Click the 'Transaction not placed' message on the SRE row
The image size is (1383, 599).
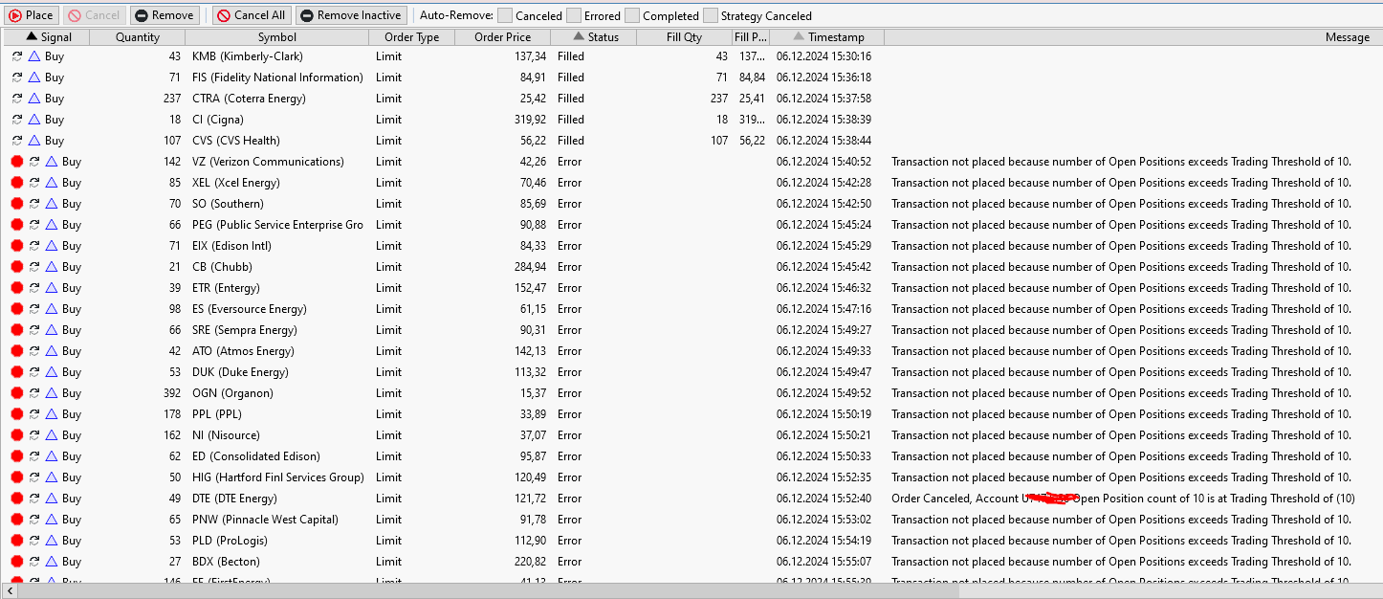click(1121, 330)
